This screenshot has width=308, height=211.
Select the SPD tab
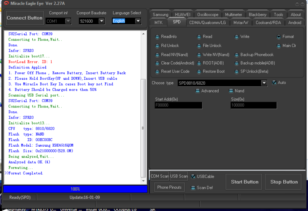177,22
